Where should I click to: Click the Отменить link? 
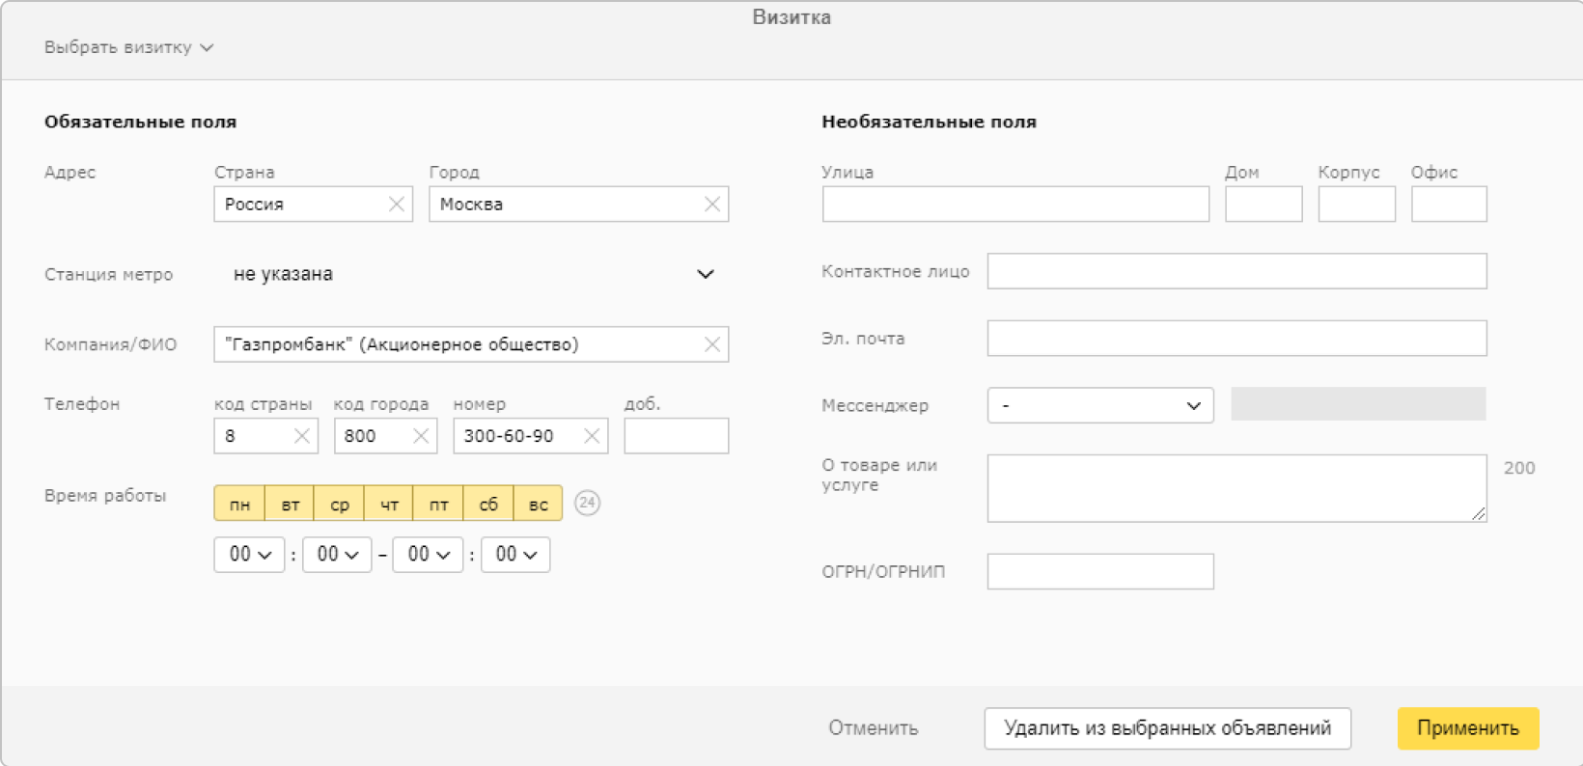click(x=873, y=728)
